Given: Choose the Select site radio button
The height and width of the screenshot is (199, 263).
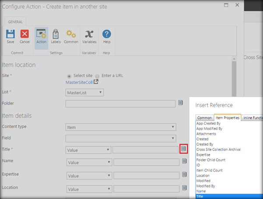Looking at the screenshot, I should point(69,76).
